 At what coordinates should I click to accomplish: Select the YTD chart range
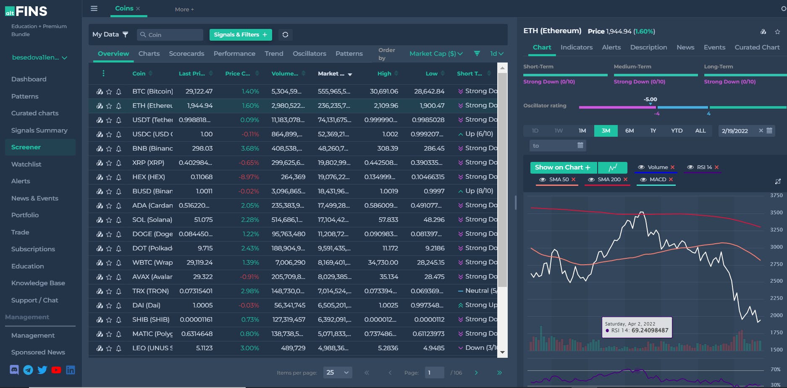(x=677, y=131)
